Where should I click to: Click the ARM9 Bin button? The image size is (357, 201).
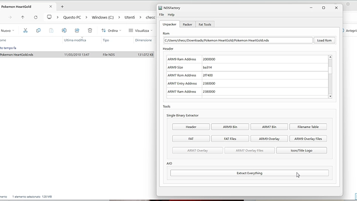click(230, 127)
